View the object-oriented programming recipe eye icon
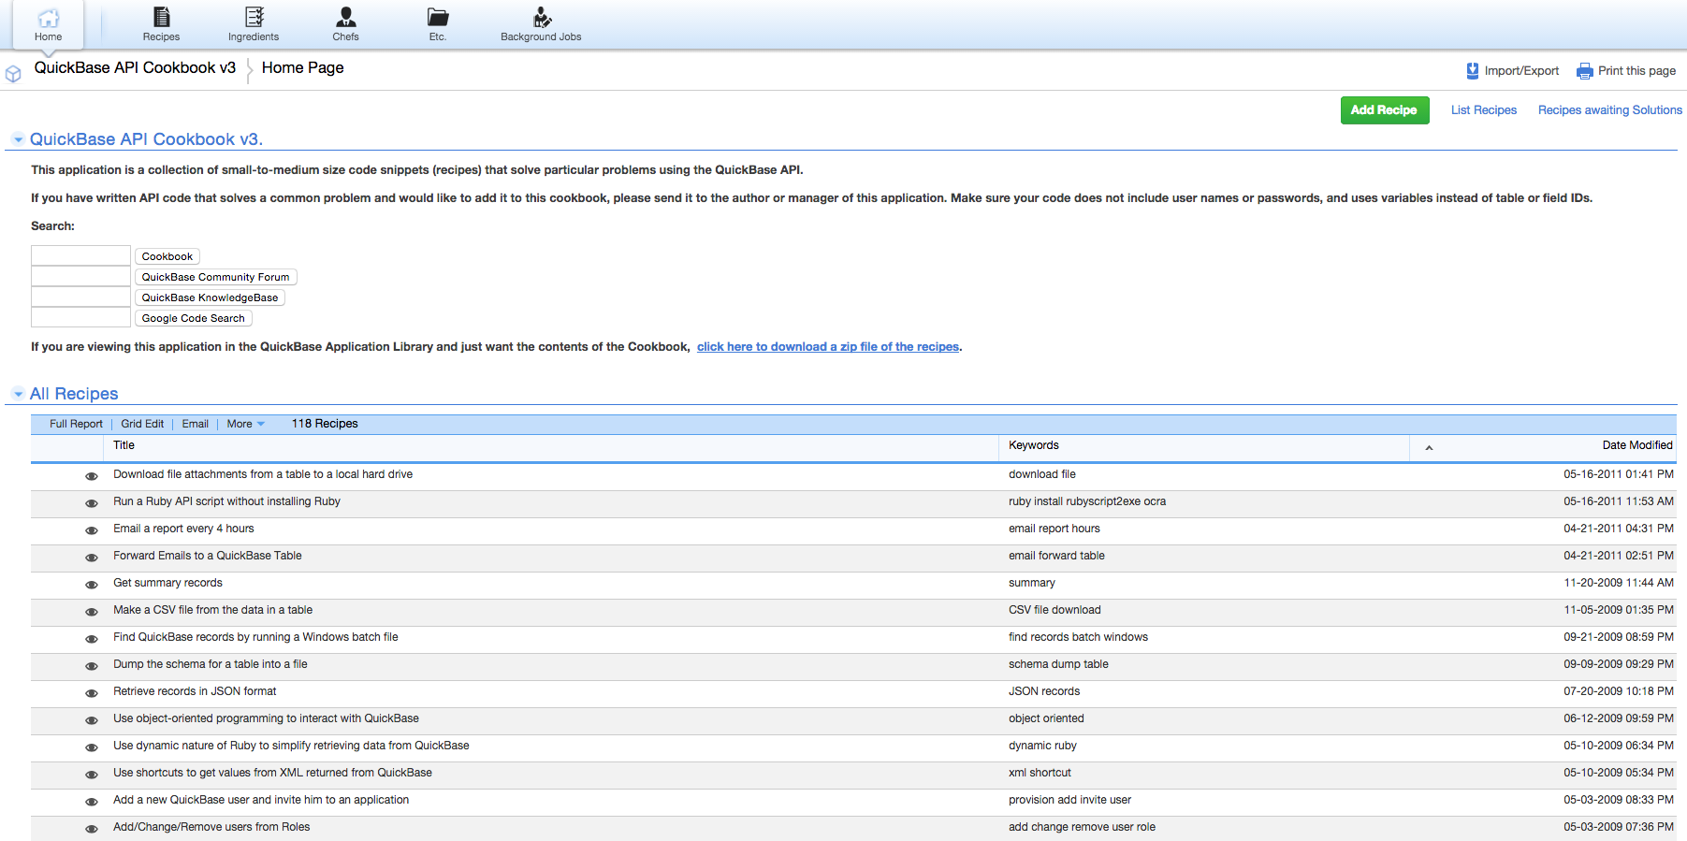This screenshot has height=841, width=1687. 92,720
